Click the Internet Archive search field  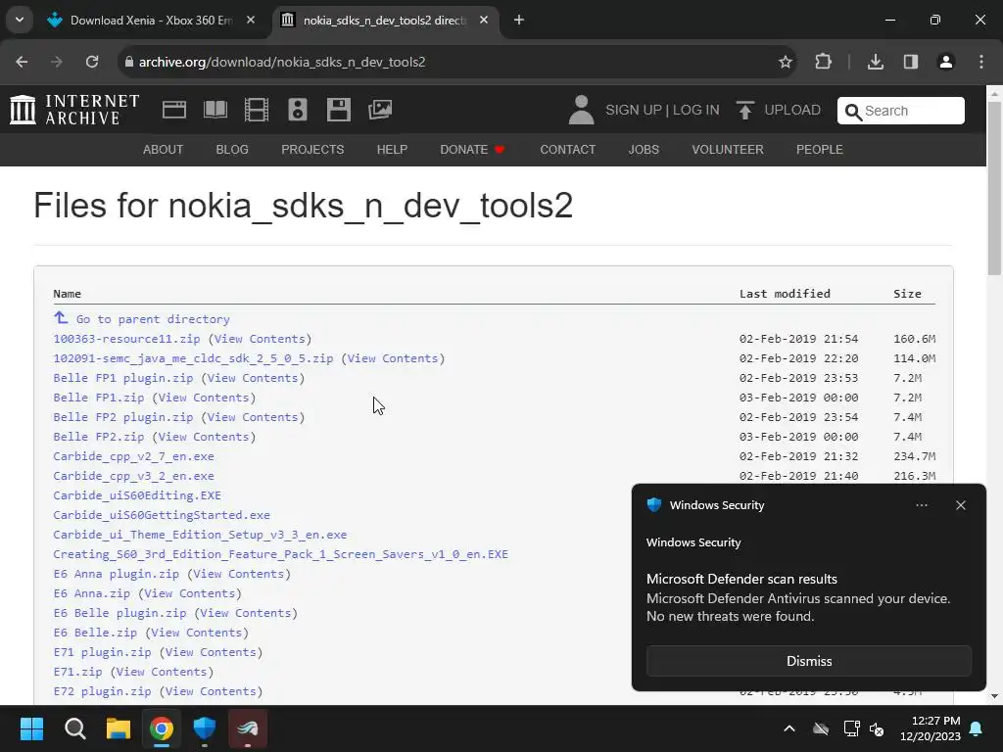pos(901,111)
